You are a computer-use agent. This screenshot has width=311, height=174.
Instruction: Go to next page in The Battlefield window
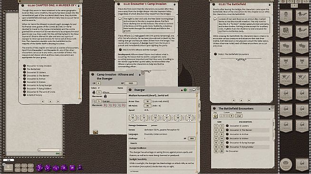coord(249,100)
